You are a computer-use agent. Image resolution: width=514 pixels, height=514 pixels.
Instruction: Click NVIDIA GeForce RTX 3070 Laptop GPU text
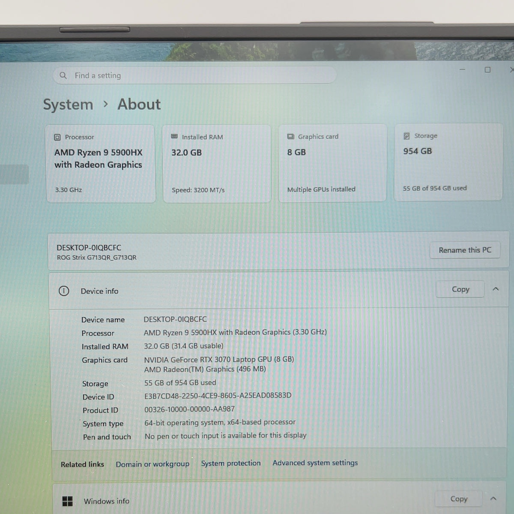tap(219, 359)
